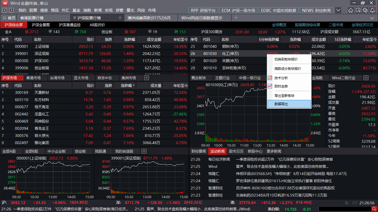Switch to 财经要闻 news tab
Image resolution: width=378 pixels, height=212 pixels.
[x=199, y=151]
